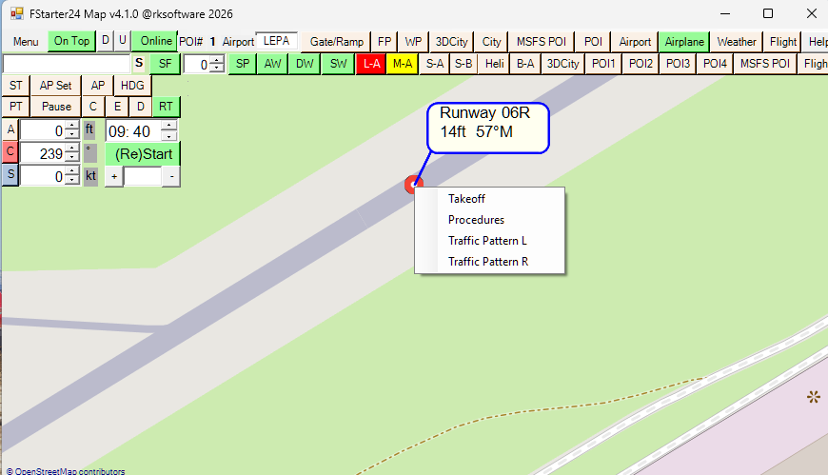The width and height of the screenshot is (828, 475).
Task: Click the MSFS POI button in second row
Action: tap(764, 64)
